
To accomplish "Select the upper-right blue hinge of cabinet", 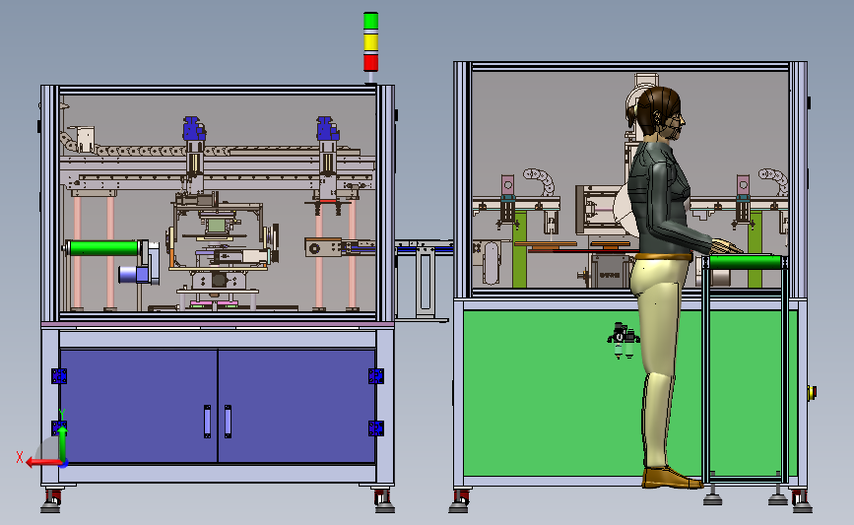I will pyautogui.click(x=376, y=376).
